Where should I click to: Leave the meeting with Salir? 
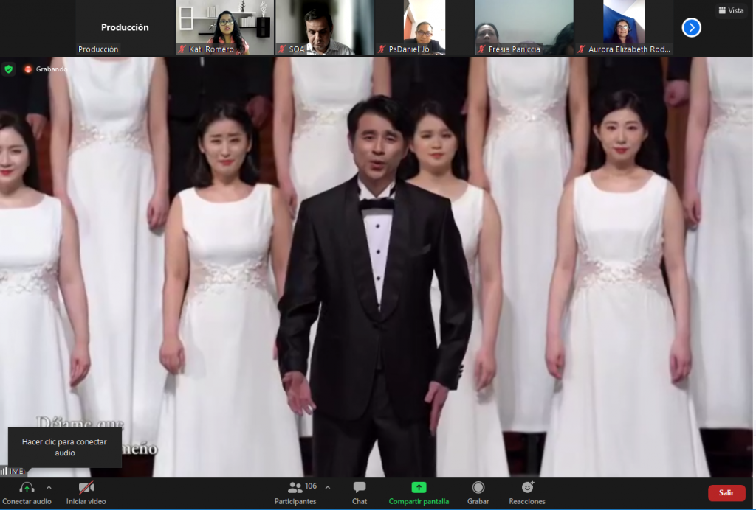tap(726, 492)
